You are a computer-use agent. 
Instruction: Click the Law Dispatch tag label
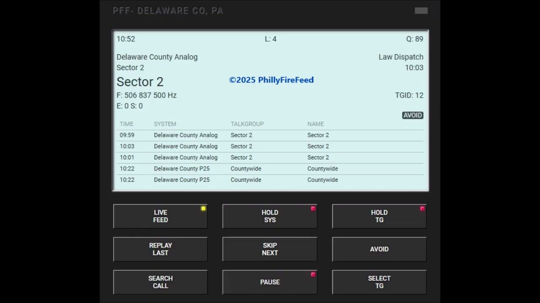401,57
